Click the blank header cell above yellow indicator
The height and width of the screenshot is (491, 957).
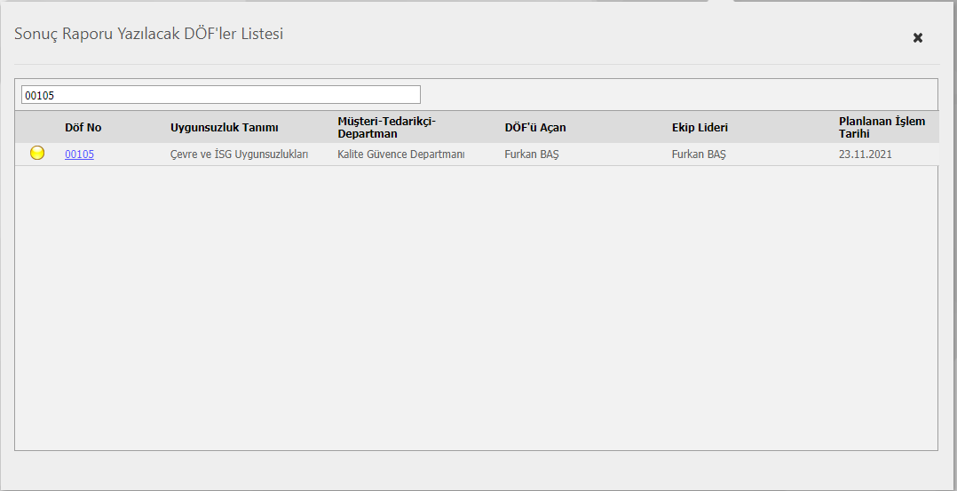(37, 128)
